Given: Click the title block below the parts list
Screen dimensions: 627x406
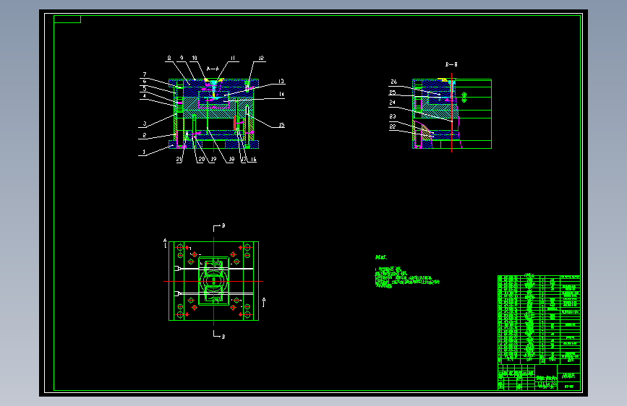Looking at the screenshot, I should pos(539,377).
